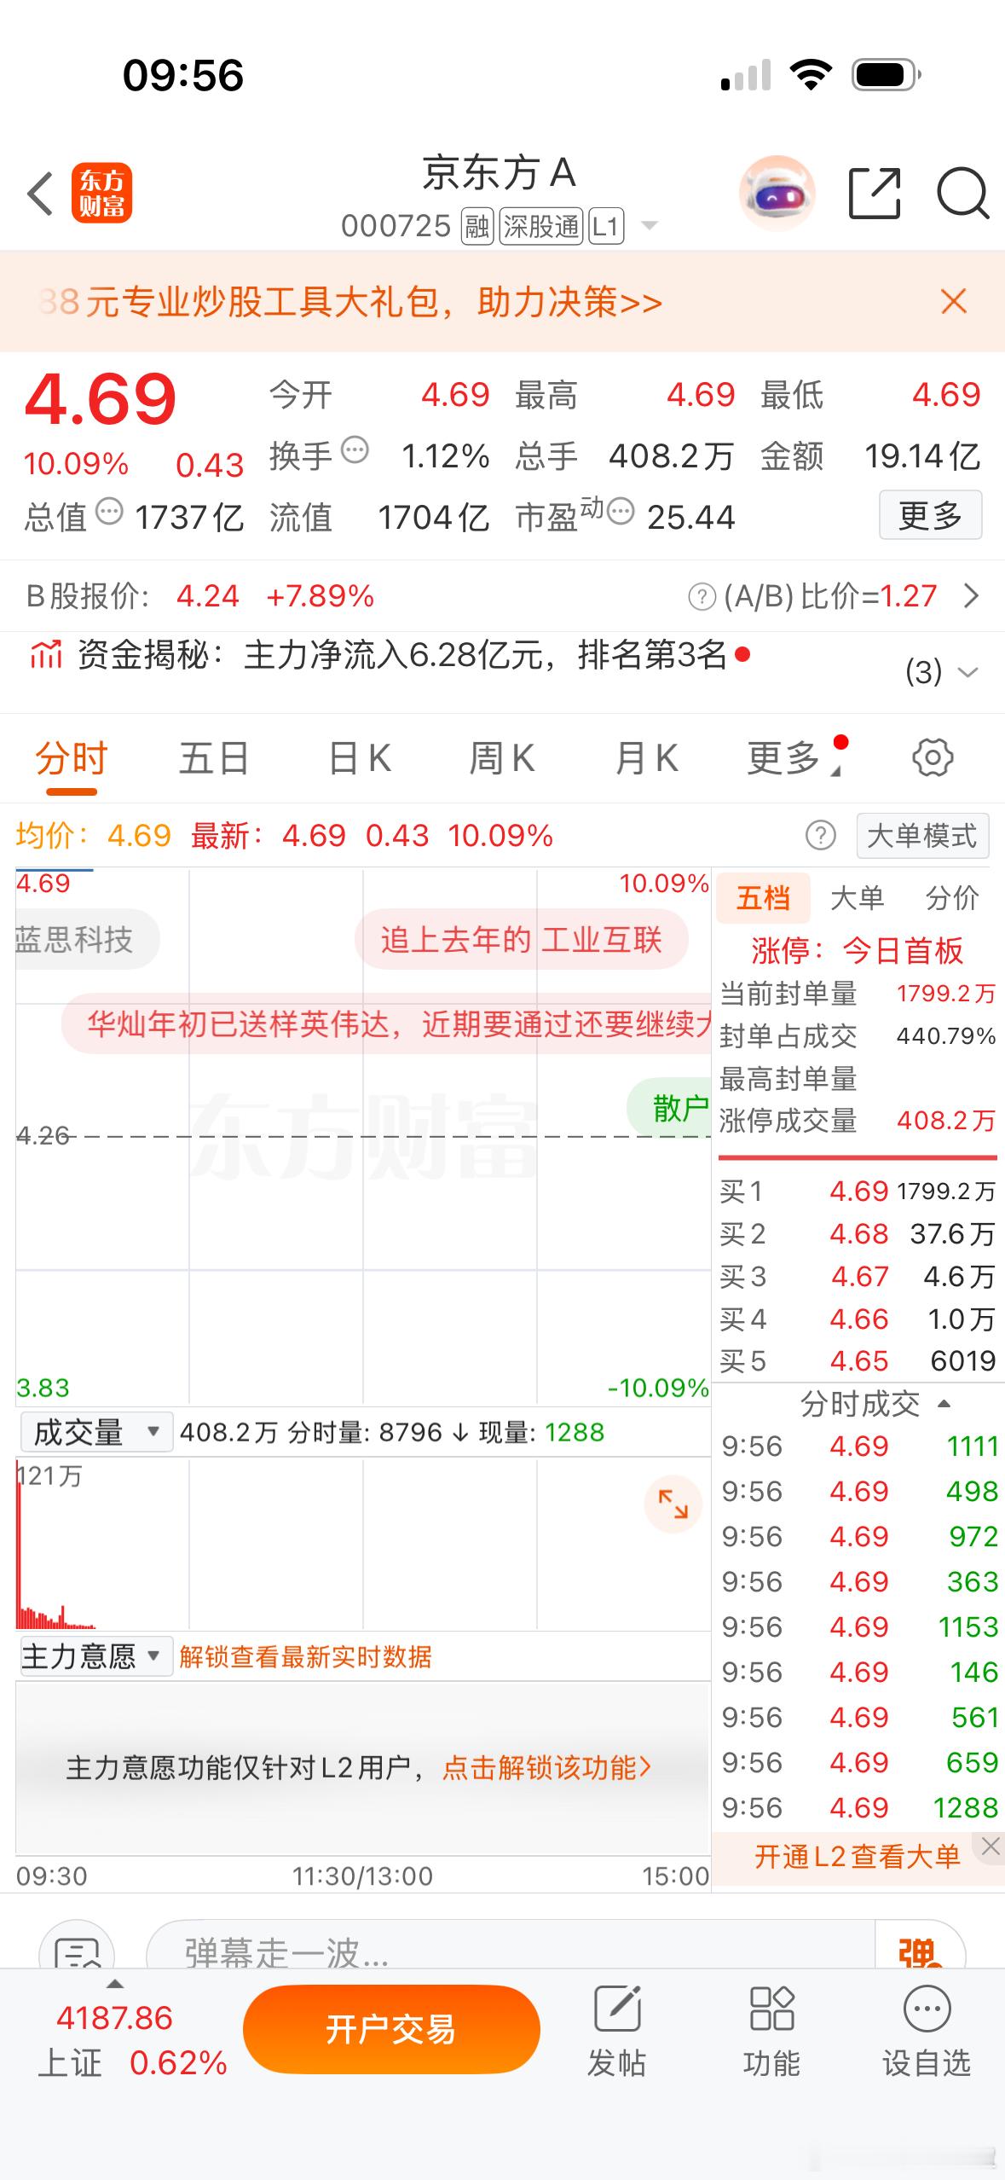
Task: Select the 大单 tab
Action: pos(858,898)
